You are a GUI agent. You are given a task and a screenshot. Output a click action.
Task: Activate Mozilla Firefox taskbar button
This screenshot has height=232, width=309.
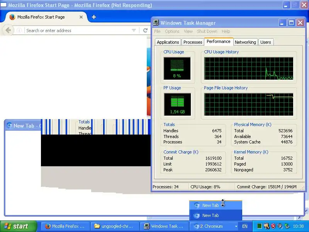click(65, 226)
